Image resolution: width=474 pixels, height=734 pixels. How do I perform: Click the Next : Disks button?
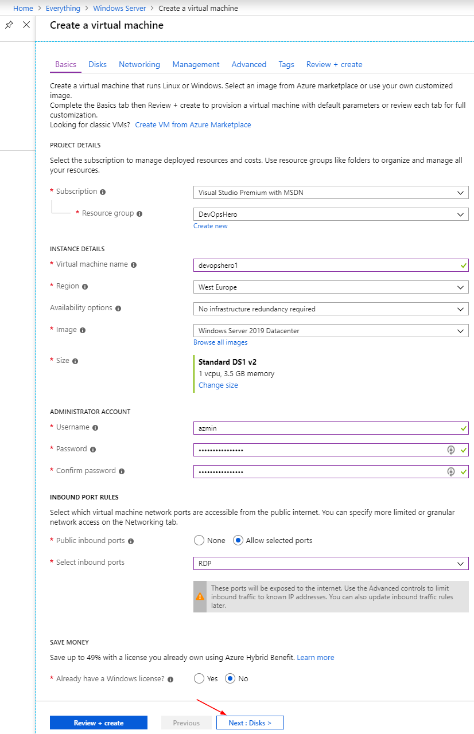(x=250, y=723)
